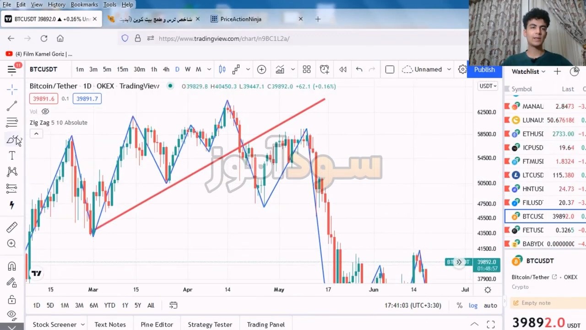Screen dimensions: 586x330
Task: Open compare or add symbol plus button
Action: click(261, 70)
